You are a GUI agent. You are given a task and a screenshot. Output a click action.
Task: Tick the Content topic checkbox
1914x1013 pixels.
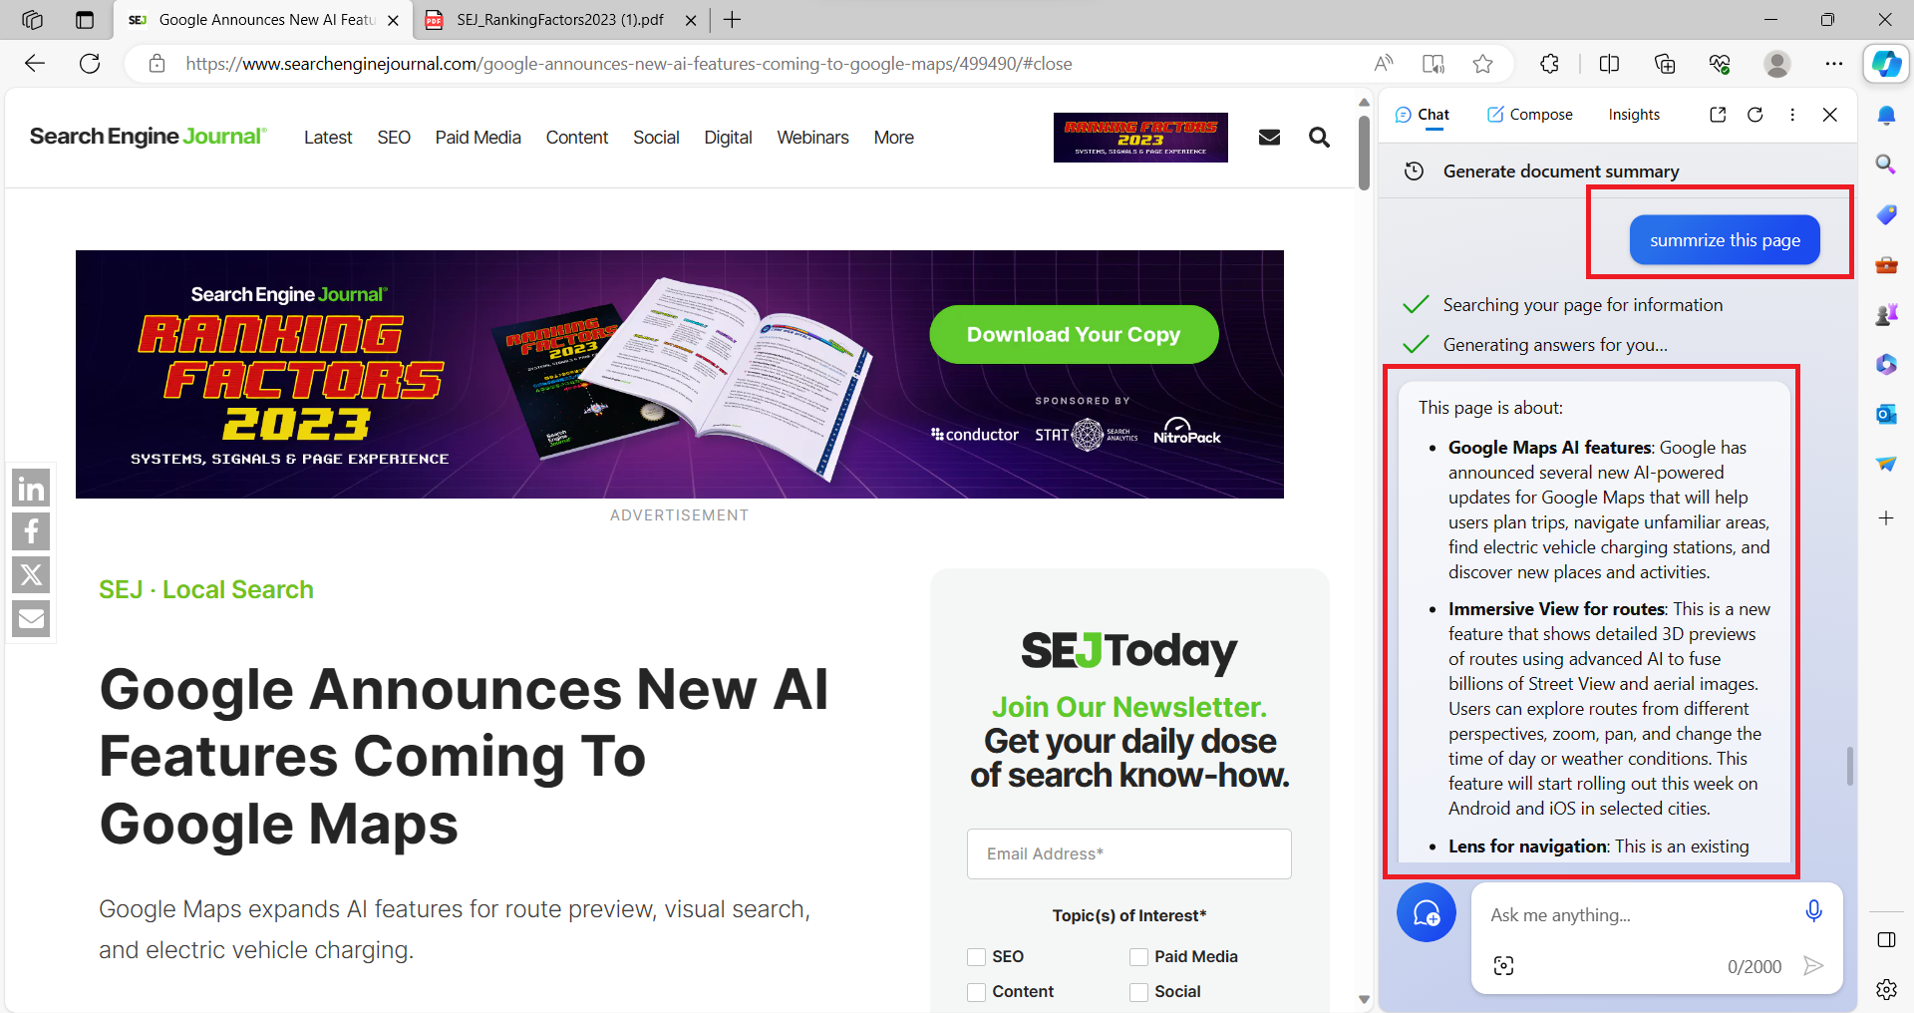tap(976, 991)
